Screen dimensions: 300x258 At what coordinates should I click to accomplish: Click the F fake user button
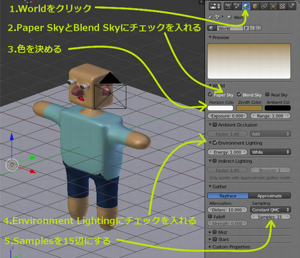(246, 28)
